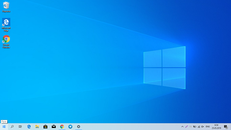The height and width of the screenshot is (130, 231).
Task: Open the network connections tray icon
Action: 199,127
